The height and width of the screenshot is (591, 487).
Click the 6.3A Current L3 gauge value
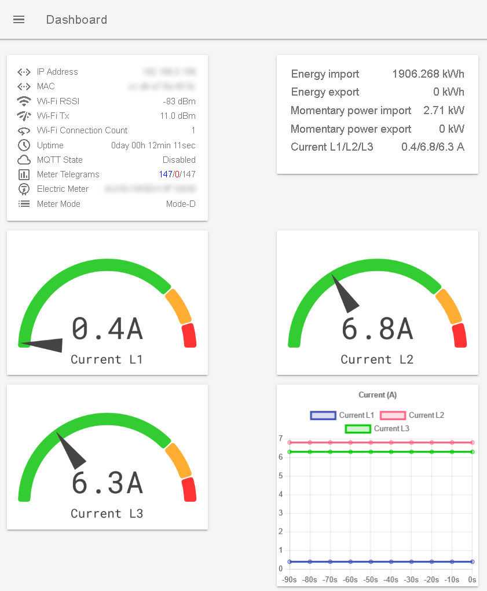[x=107, y=483]
